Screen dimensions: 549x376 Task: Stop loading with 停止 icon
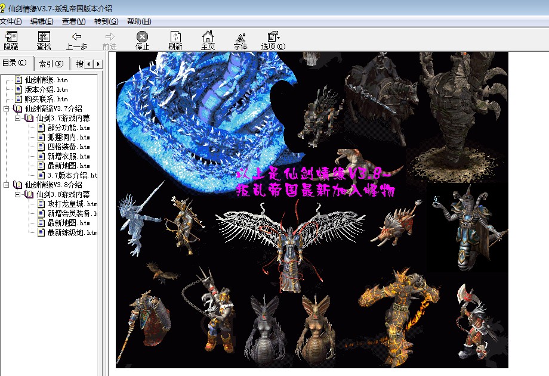pos(142,41)
